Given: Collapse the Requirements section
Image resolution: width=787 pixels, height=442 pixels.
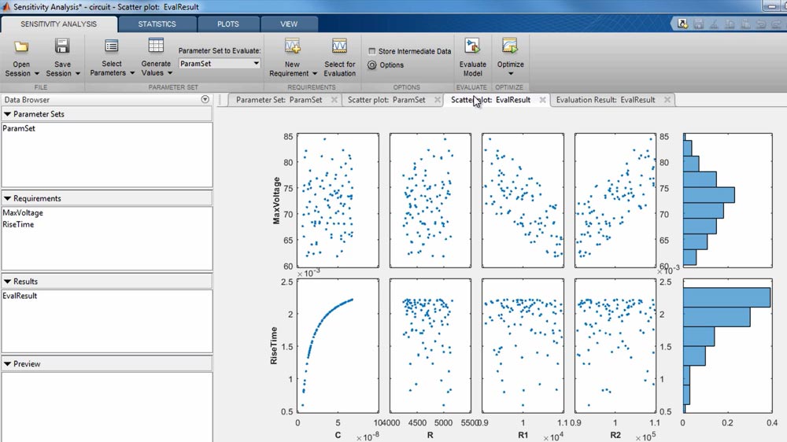Looking at the screenshot, I should point(8,199).
